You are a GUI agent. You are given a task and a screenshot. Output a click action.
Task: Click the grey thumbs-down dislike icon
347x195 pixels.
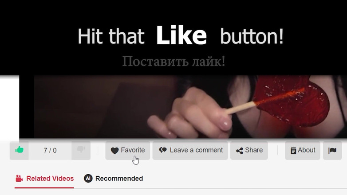[81, 149]
